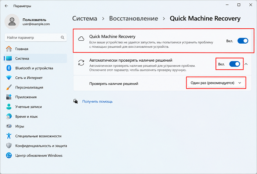Open Приложения settings
257x174 pixels.
(x=35, y=97)
